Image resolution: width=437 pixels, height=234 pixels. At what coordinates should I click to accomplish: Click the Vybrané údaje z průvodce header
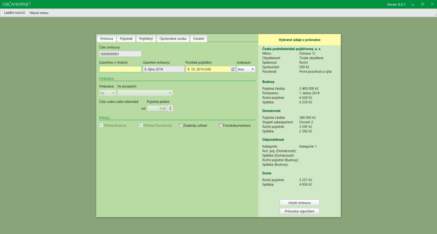pyautogui.click(x=300, y=40)
